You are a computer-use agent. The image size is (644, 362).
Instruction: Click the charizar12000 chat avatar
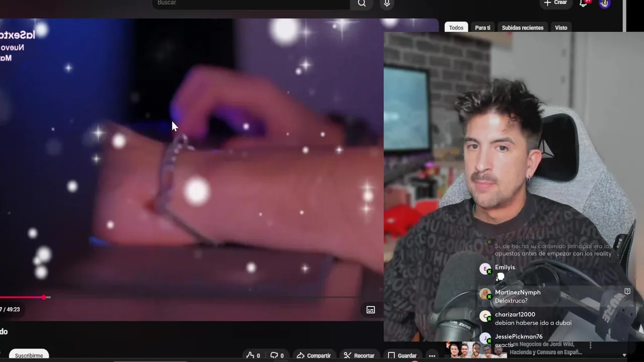coord(485,316)
